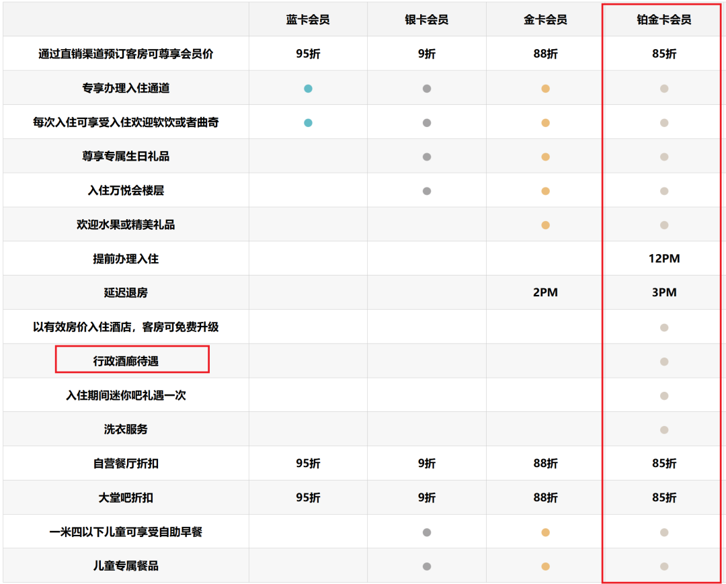
Task: Click the 通过直销渠道预订客房可尊享会员价 row label
Action: click(126, 54)
